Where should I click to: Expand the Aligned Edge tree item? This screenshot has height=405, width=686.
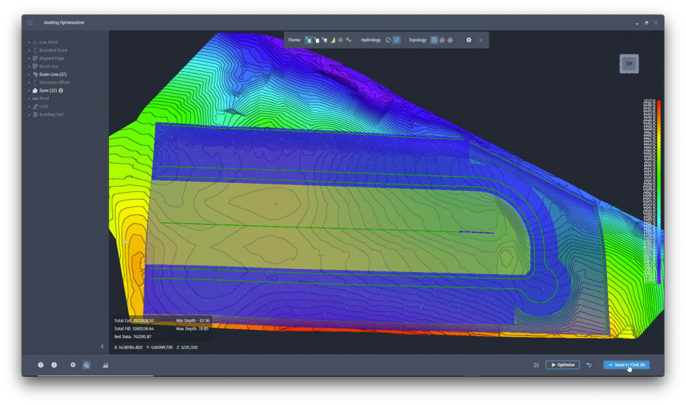coord(30,58)
